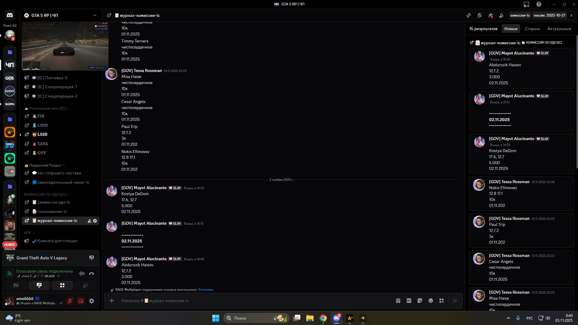This screenshot has width=578, height=325.
Task: Open the pinned messages icon
Action: point(490,15)
